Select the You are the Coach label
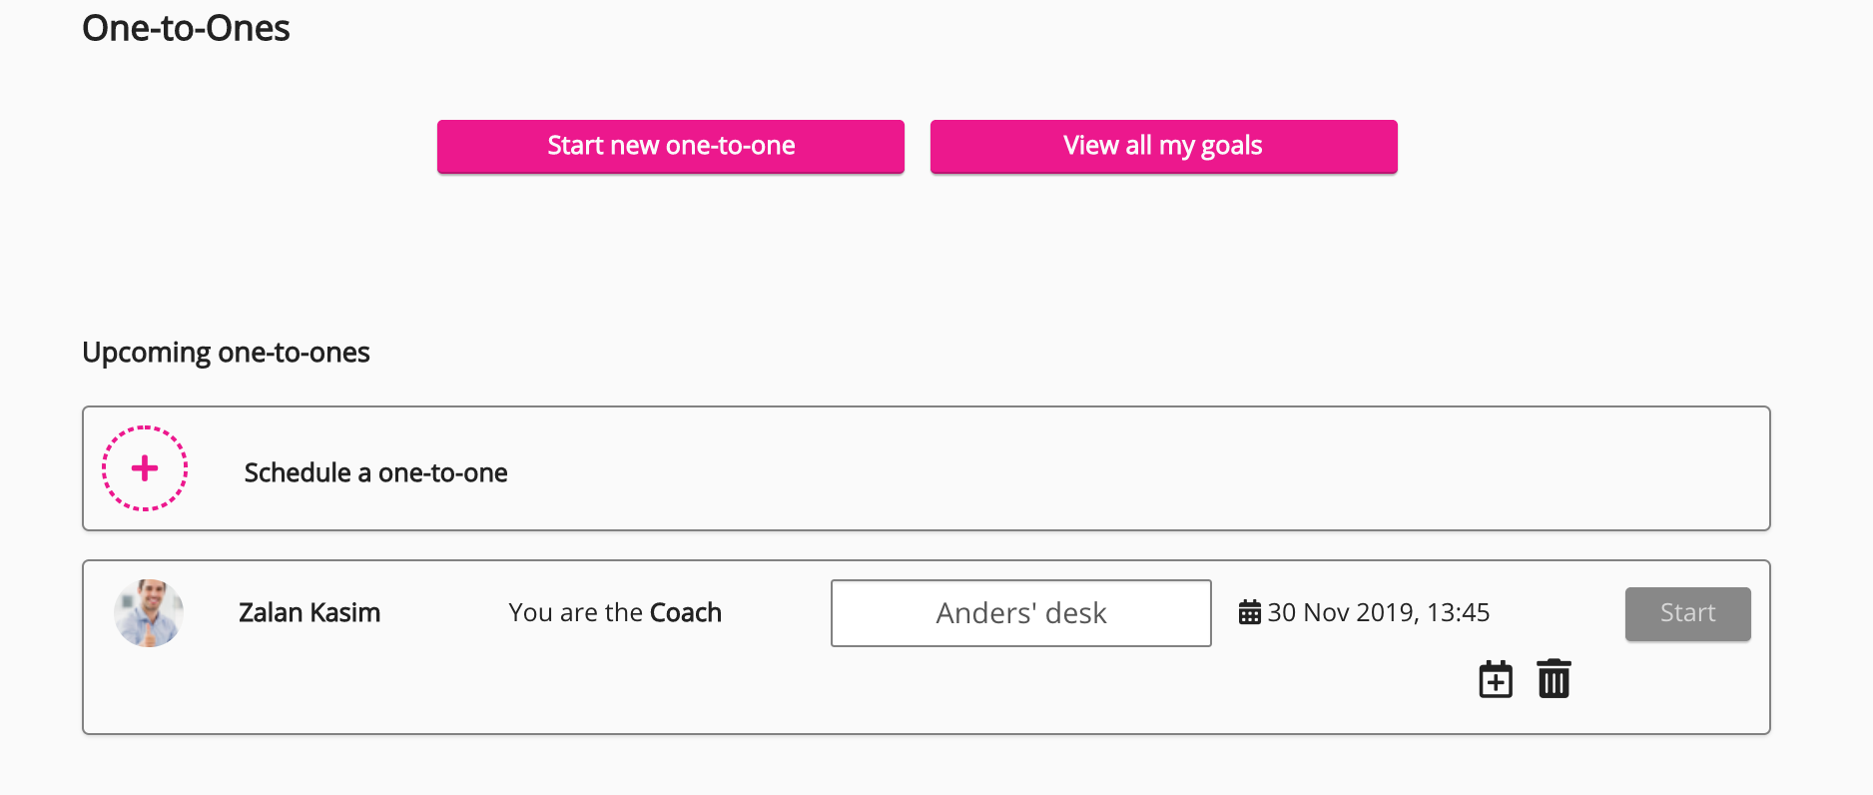The width and height of the screenshot is (1873, 795). click(x=615, y=612)
